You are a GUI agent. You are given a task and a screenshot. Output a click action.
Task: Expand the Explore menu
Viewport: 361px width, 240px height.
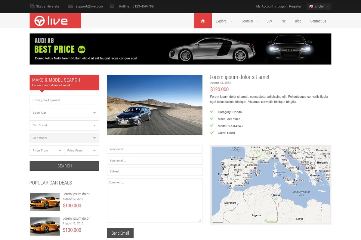[x=224, y=21]
